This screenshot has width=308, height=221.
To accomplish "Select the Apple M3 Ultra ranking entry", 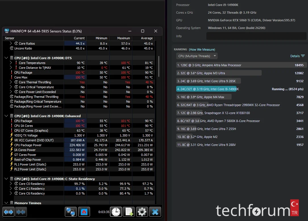I will click(241, 73).
